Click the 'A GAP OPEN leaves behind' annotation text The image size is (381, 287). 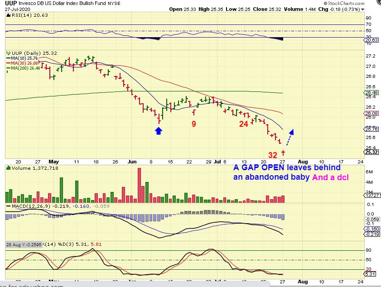coord(287,167)
